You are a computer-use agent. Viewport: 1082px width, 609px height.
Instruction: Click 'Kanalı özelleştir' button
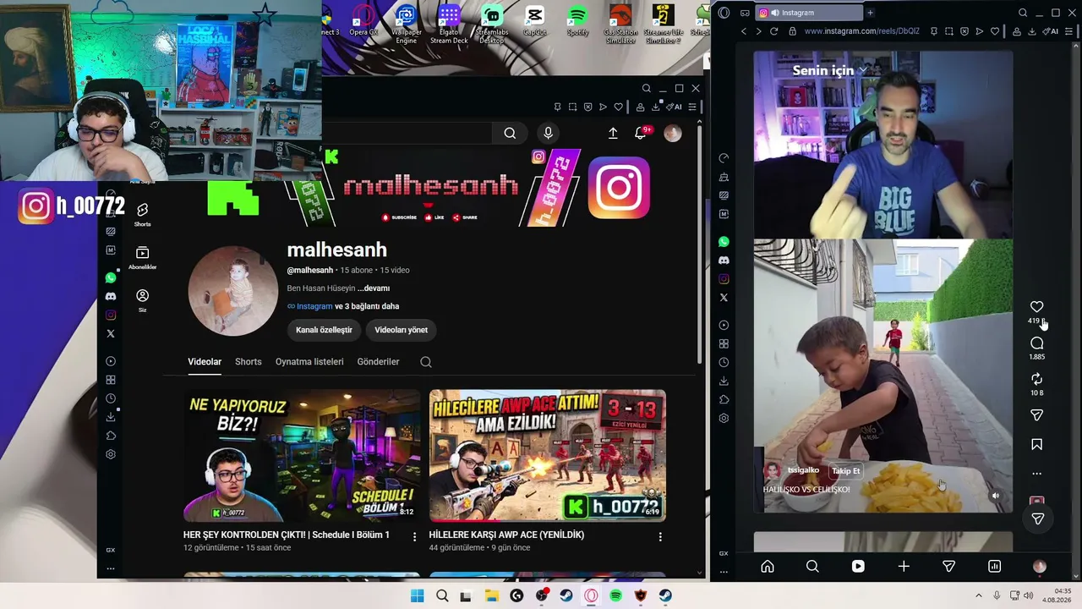coord(324,330)
